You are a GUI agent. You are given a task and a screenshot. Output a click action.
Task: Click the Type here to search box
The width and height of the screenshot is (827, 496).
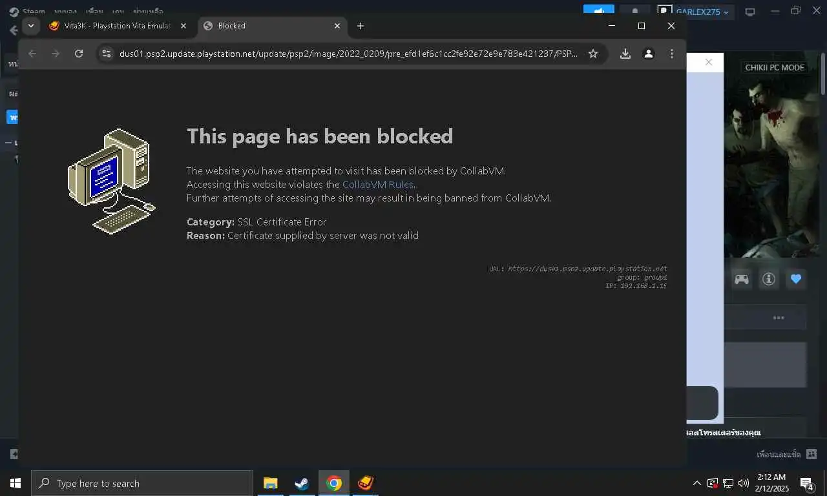pos(142,483)
